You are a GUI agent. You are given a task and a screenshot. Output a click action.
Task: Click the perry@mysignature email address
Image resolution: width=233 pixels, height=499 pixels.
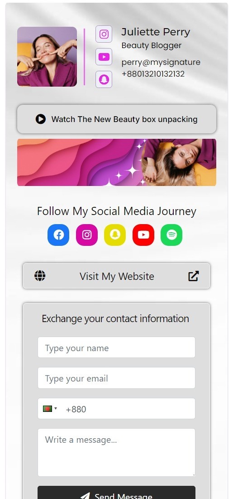(x=161, y=63)
